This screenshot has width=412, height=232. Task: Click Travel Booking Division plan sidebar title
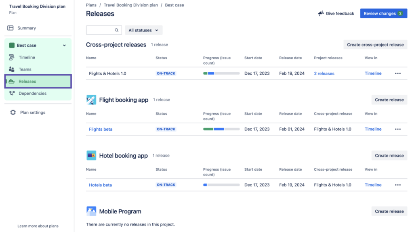(x=37, y=6)
